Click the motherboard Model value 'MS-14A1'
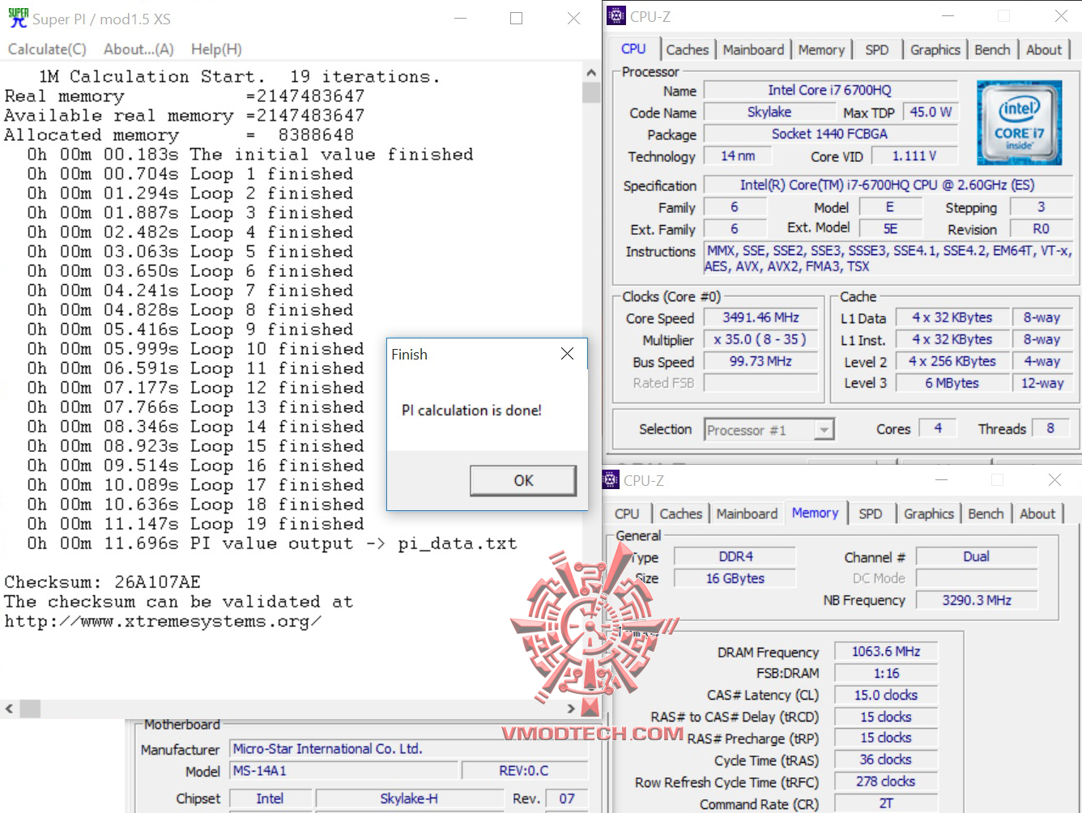The height and width of the screenshot is (813, 1082). point(344,771)
